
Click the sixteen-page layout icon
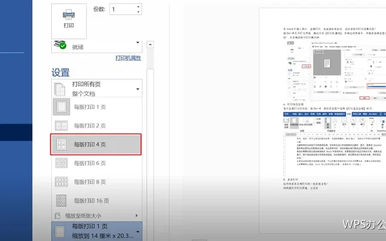tap(62, 201)
